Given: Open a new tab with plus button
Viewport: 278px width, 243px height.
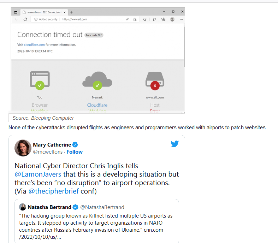Looking at the screenshot, I should coord(71,12).
